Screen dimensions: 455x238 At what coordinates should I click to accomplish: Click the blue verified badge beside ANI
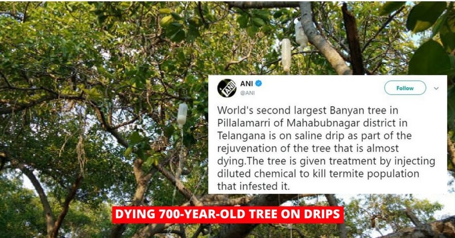[x=259, y=83]
